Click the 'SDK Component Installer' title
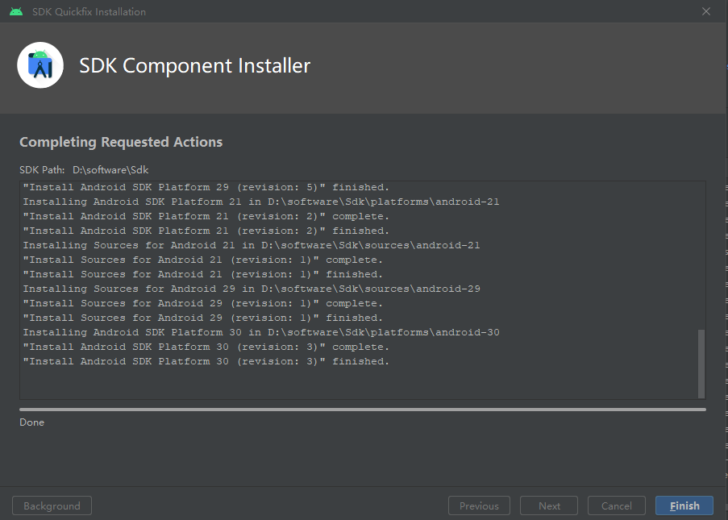Image resolution: width=728 pixels, height=520 pixels. 194,65
